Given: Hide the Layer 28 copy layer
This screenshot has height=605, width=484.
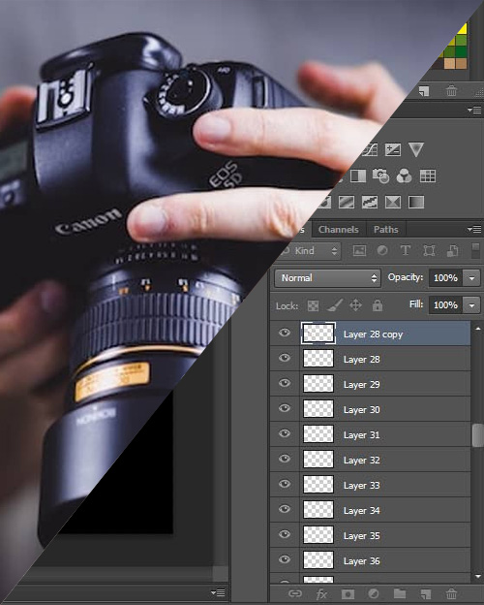Looking at the screenshot, I should coord(285,333).
